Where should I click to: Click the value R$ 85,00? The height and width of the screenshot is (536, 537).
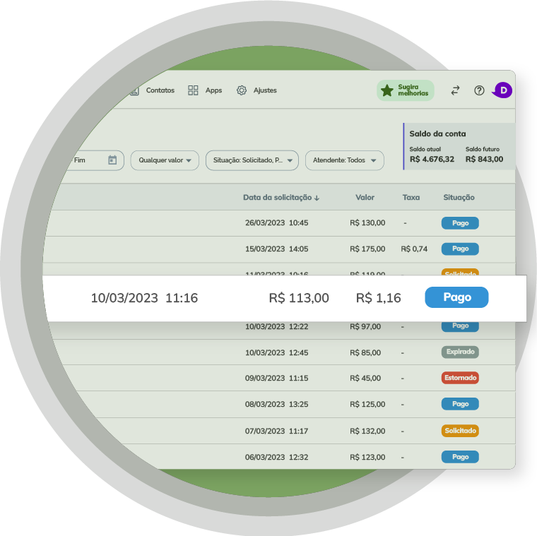coord(365,352)
